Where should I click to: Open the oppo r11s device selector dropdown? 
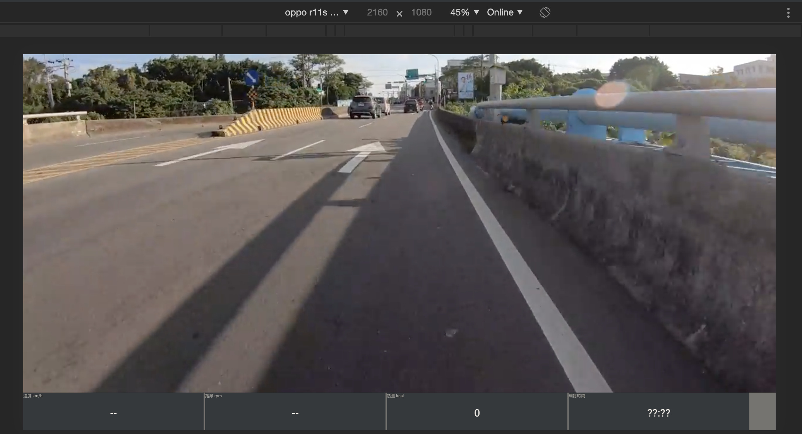(315, 12)
